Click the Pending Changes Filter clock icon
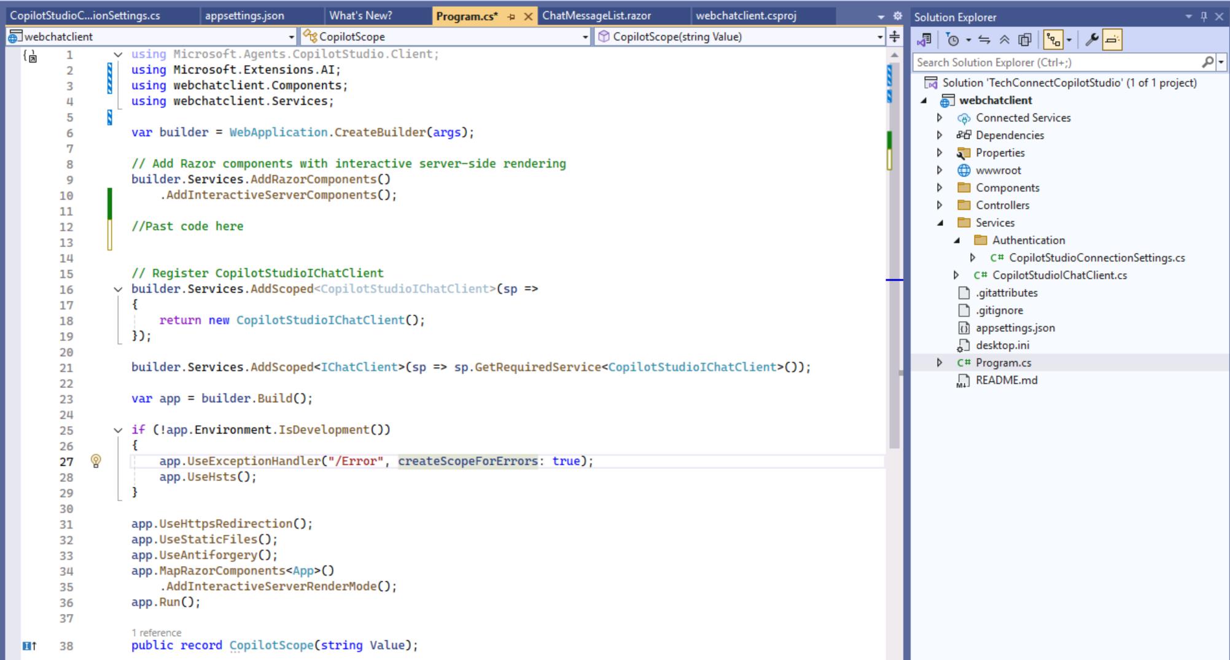Viewport: 1230px width, 660px height. tap(952, 40)
